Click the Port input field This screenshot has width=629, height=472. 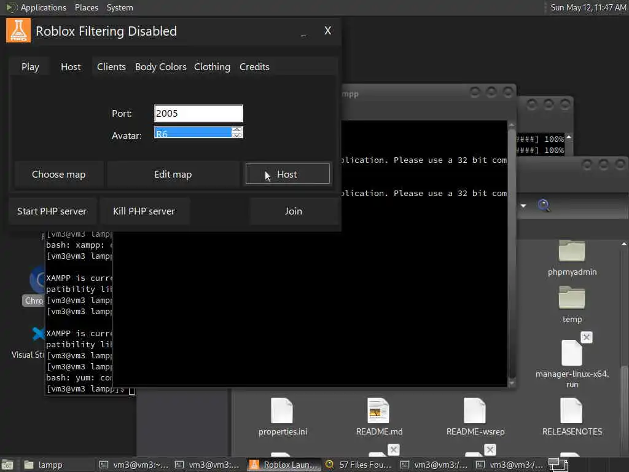click(x=198, y=114)
